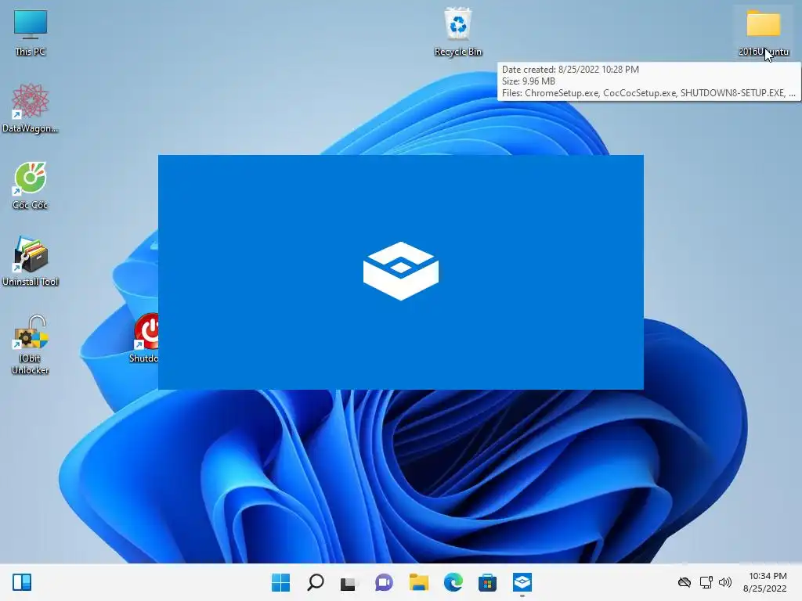The image size is (802, 601).
Task: Click the 'Files: ChromeSetup.exe' tooltip line
Action: tap(648, 93)
